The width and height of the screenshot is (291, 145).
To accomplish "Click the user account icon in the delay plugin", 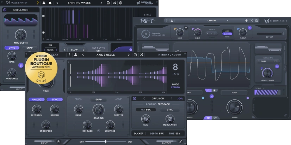I will pyautogui.click(x=76, y=55).
